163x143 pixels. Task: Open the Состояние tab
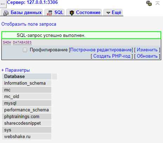(84, 13)
